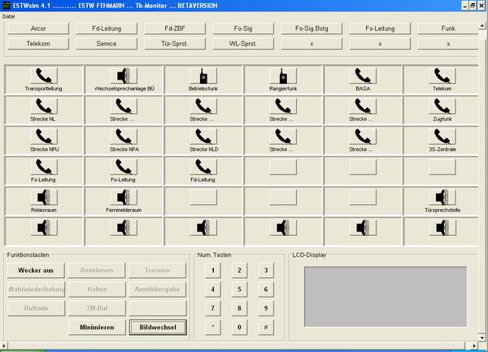Click the Wecker aus button
The image size is (488, 352).
(x=36, y=271)
